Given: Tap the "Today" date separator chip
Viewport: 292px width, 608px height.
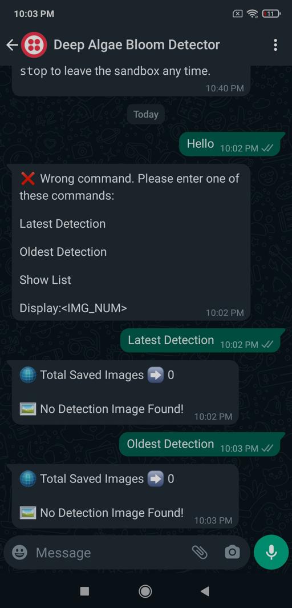Looking at the screenshot, I should coord(145,114).
